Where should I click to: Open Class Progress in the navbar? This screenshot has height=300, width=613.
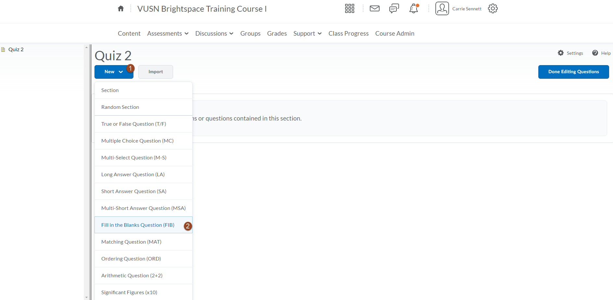pyautogui.click(x=348, y=33)
